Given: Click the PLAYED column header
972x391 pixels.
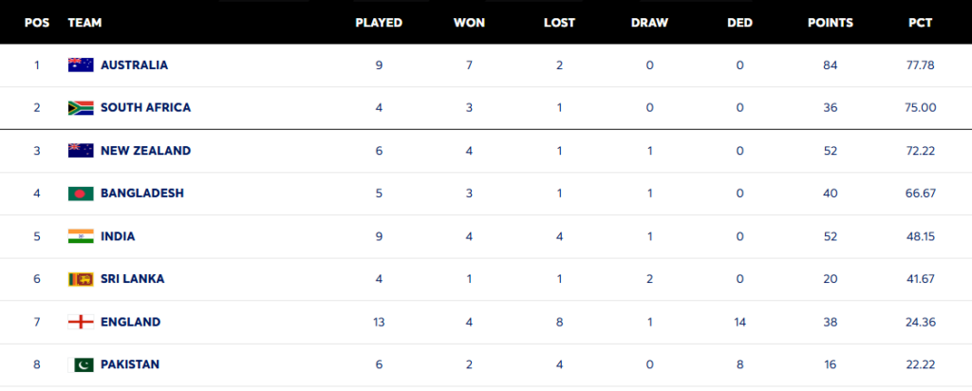Looking at the screenshot, I should pyautogui.click(x=379, y=23).
